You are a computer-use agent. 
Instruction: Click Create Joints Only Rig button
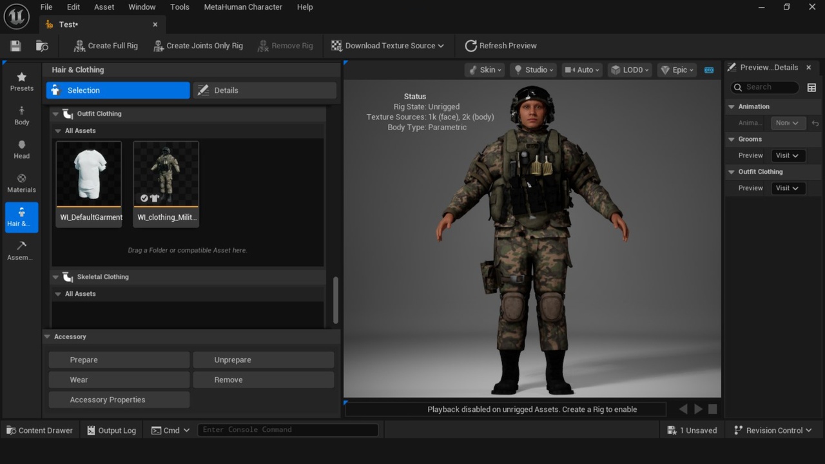pos(199,46)
